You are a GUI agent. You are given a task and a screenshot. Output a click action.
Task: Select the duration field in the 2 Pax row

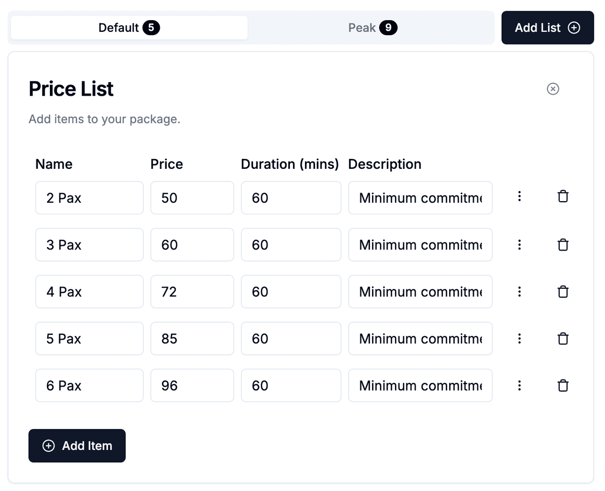coord(291,198)
